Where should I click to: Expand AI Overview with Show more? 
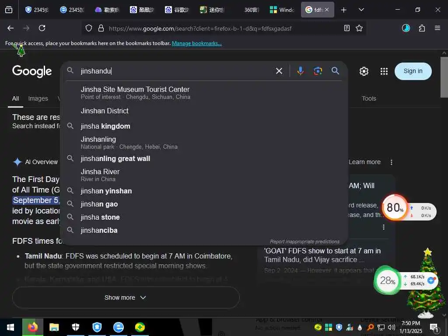pyautogui.click(x=126, y=297)
